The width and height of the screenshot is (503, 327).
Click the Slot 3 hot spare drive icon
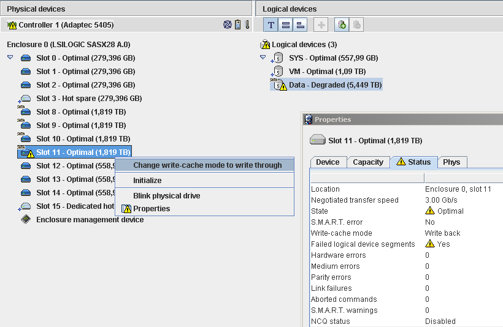[x=25, y=99]
